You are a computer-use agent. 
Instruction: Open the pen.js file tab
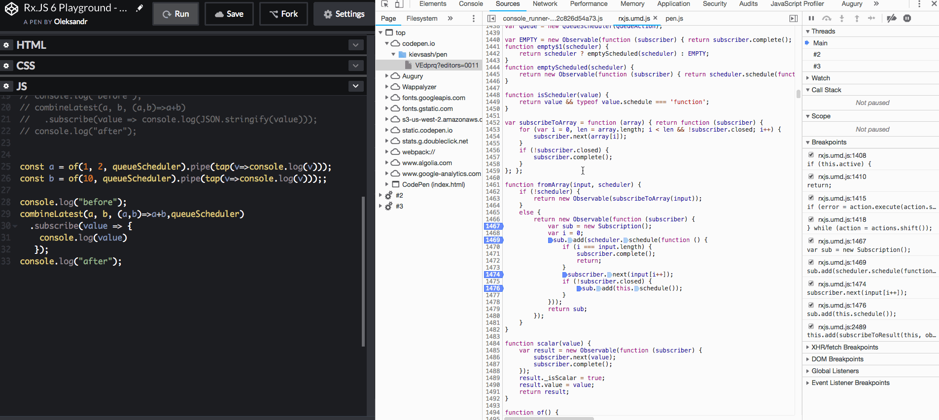click(x=674, y=18)
